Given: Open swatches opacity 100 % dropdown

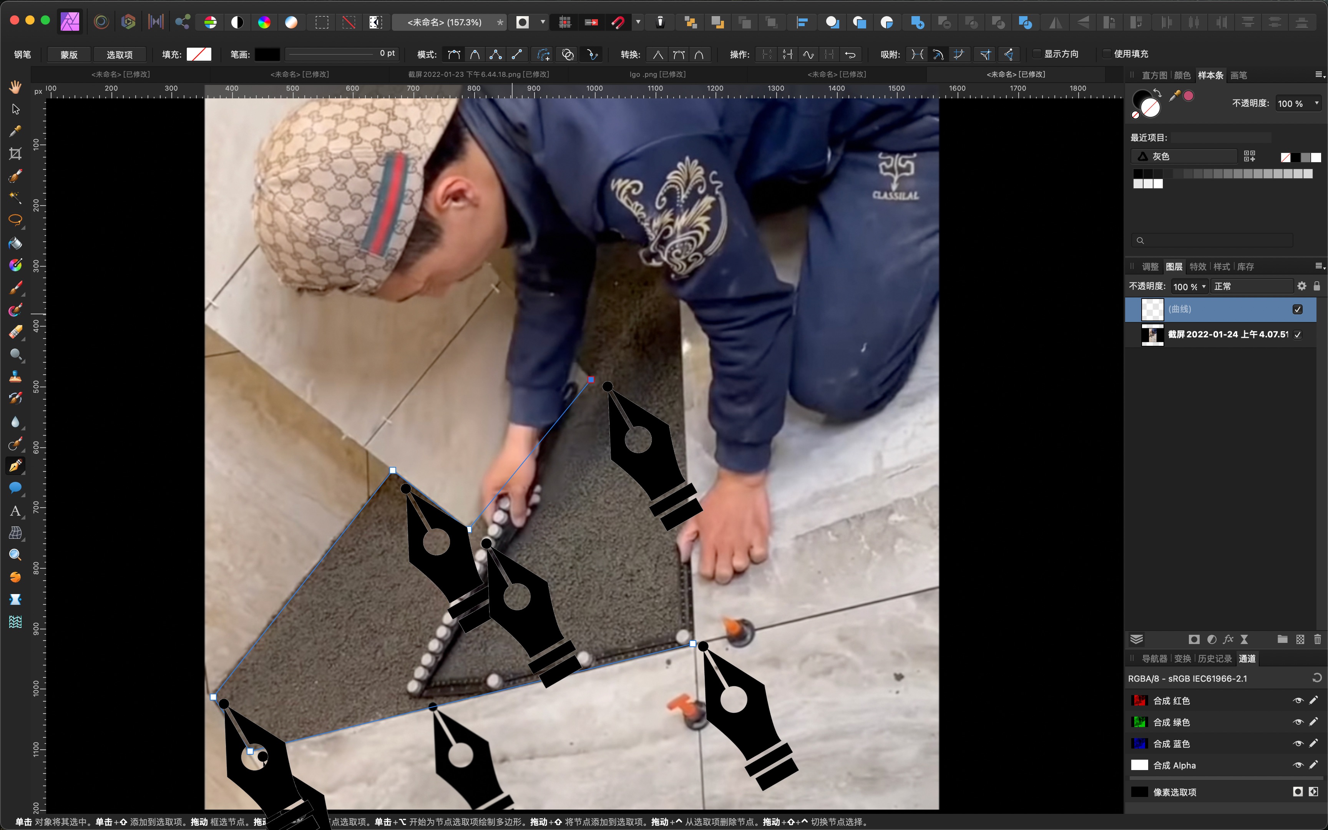Looking at the screenshot, I should click(1316, 103).
